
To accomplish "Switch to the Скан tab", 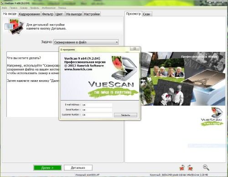I will [x=146, y=14].
